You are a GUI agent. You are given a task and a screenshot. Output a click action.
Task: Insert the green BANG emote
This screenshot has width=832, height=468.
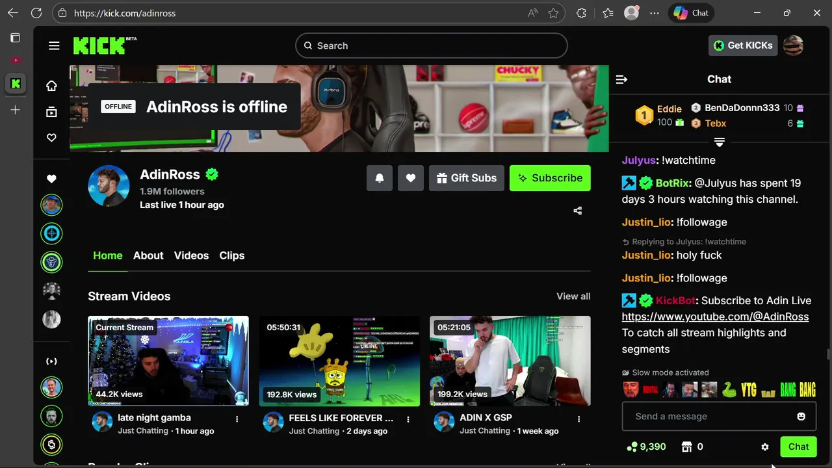788,389
